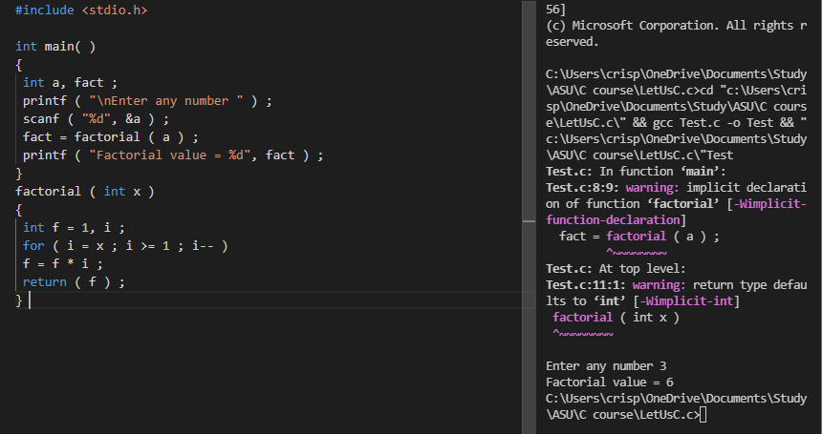Click 'Factorial value = 6' output line
Screen dimensions: 822x434
point(609,382)
